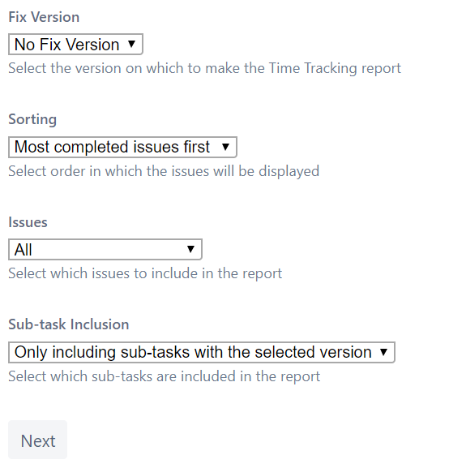Click the arrow of the Sub-task Inclusion select

[383, 352]
